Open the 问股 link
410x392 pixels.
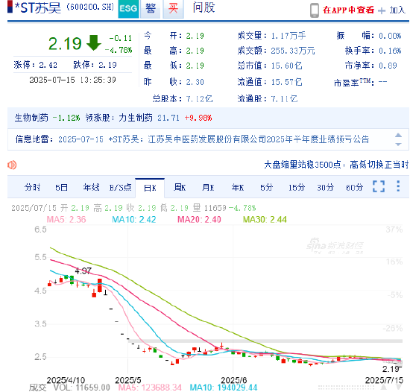(204, 7)
